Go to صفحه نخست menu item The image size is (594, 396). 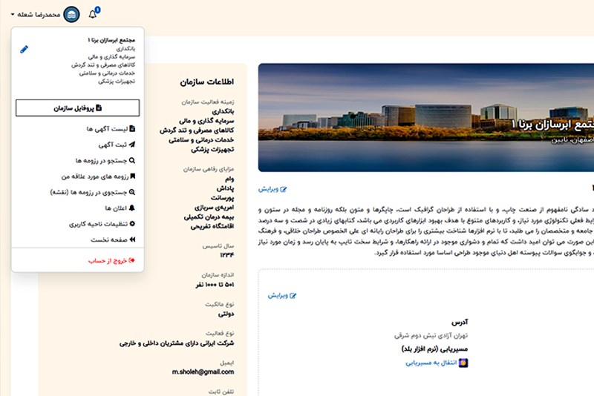[113, 240]
